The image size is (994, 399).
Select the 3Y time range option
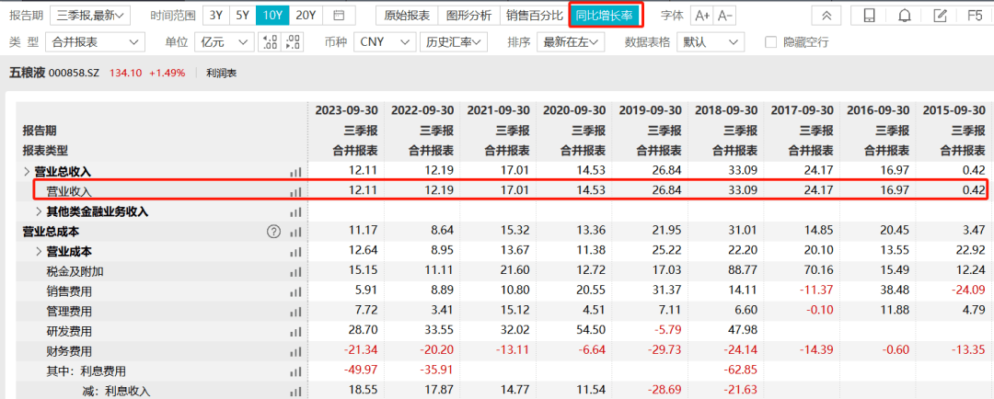pyautogui.click(x=216, y=15)
